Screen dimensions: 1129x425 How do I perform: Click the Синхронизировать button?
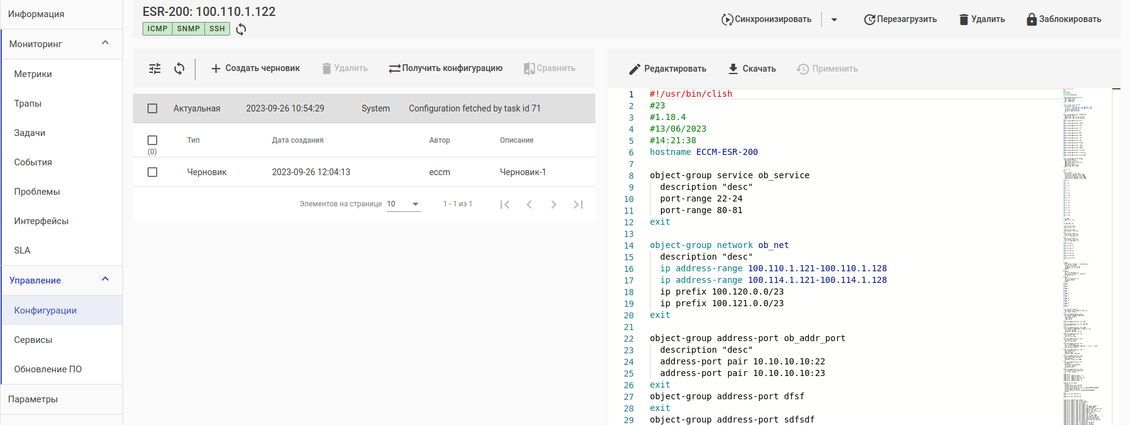tap(766, 20)
